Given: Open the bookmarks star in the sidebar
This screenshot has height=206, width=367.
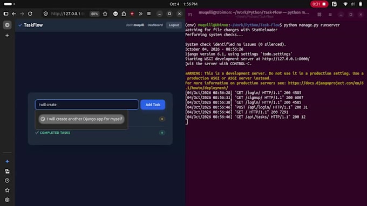Looking at the screenshot, I should click(x=7, y=190).
